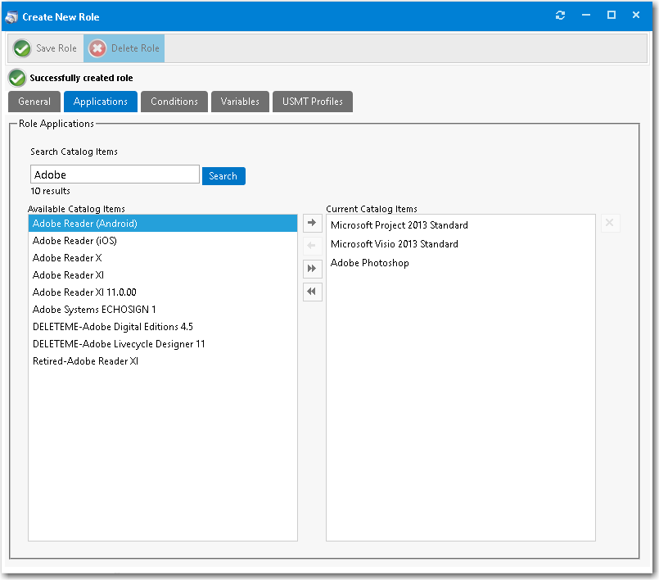
Task: Select Adobe Reader XI 11.0.00 entry
Action: coord(84,292)
